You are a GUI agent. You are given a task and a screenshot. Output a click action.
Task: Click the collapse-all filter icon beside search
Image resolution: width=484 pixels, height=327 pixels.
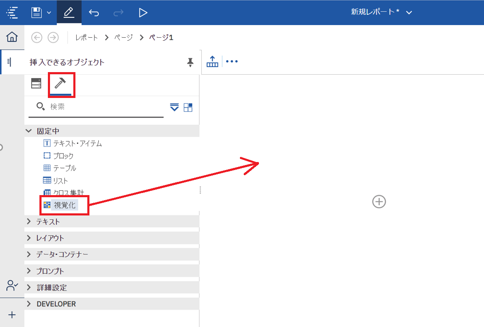pos(174,107)
